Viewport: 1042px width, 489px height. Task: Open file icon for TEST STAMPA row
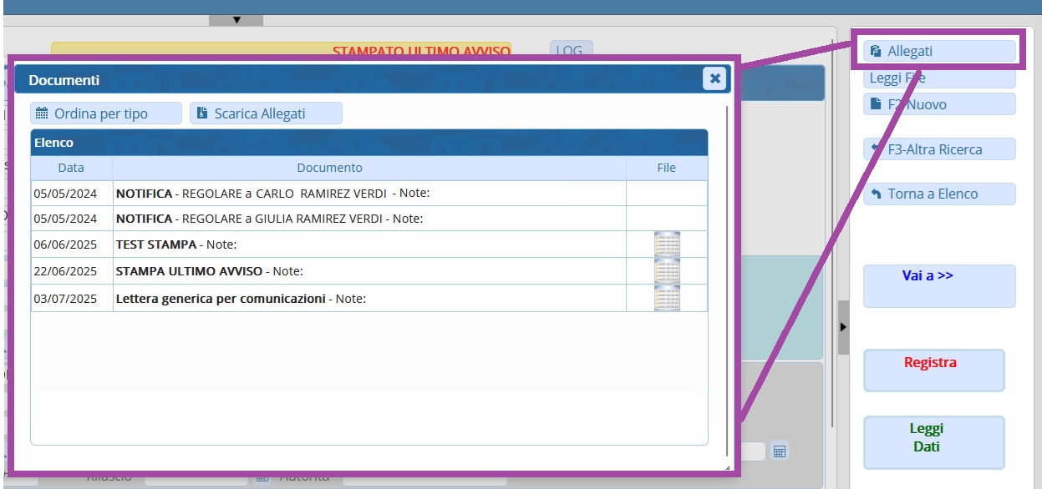pos(666,244)
